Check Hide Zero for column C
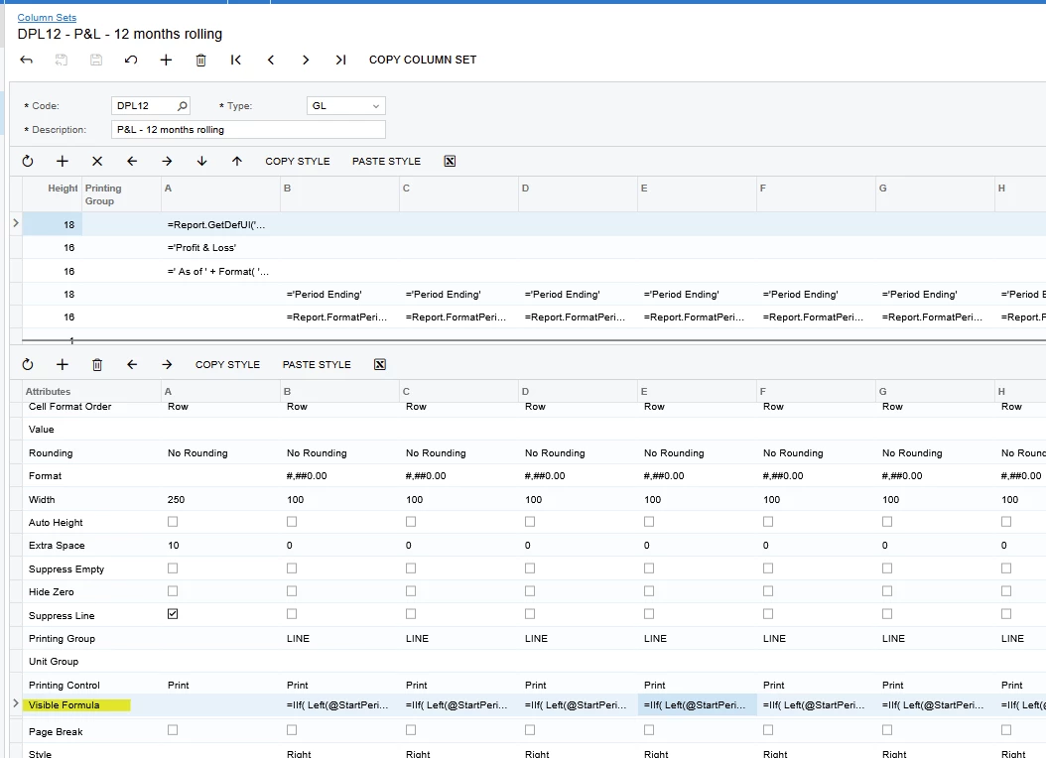The image size is (1046, 758). pos(411,590)
